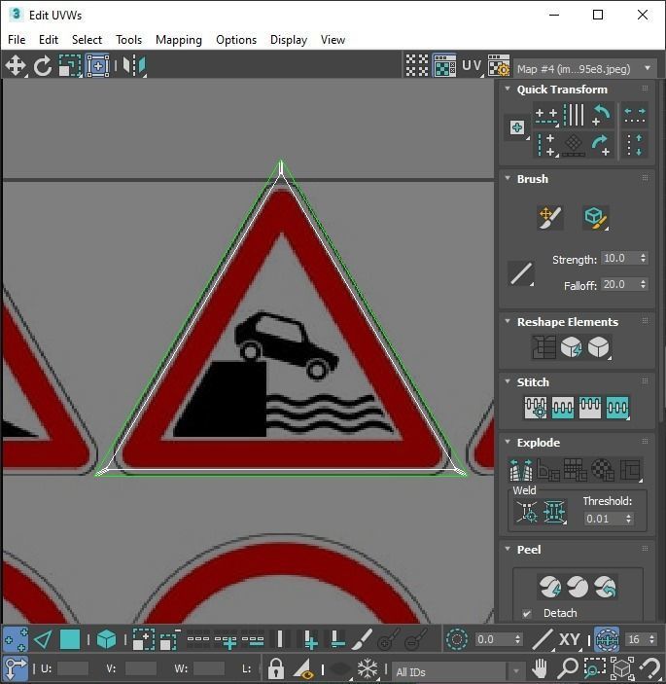
Task: Open the File menu
Action: pos(17,40)
